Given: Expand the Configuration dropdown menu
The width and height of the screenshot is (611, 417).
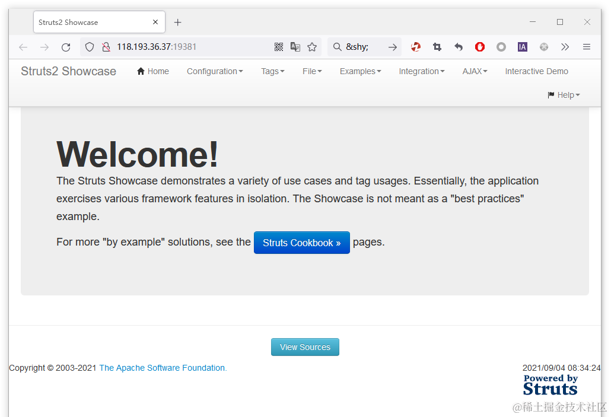Looking at the screenshot, I should 215,71.
